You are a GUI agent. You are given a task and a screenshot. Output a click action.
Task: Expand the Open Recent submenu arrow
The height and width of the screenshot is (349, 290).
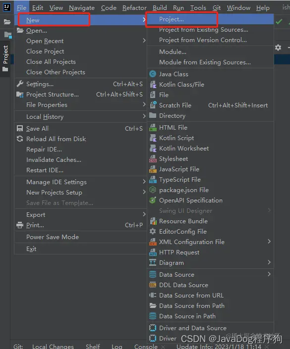pos(144,41)
